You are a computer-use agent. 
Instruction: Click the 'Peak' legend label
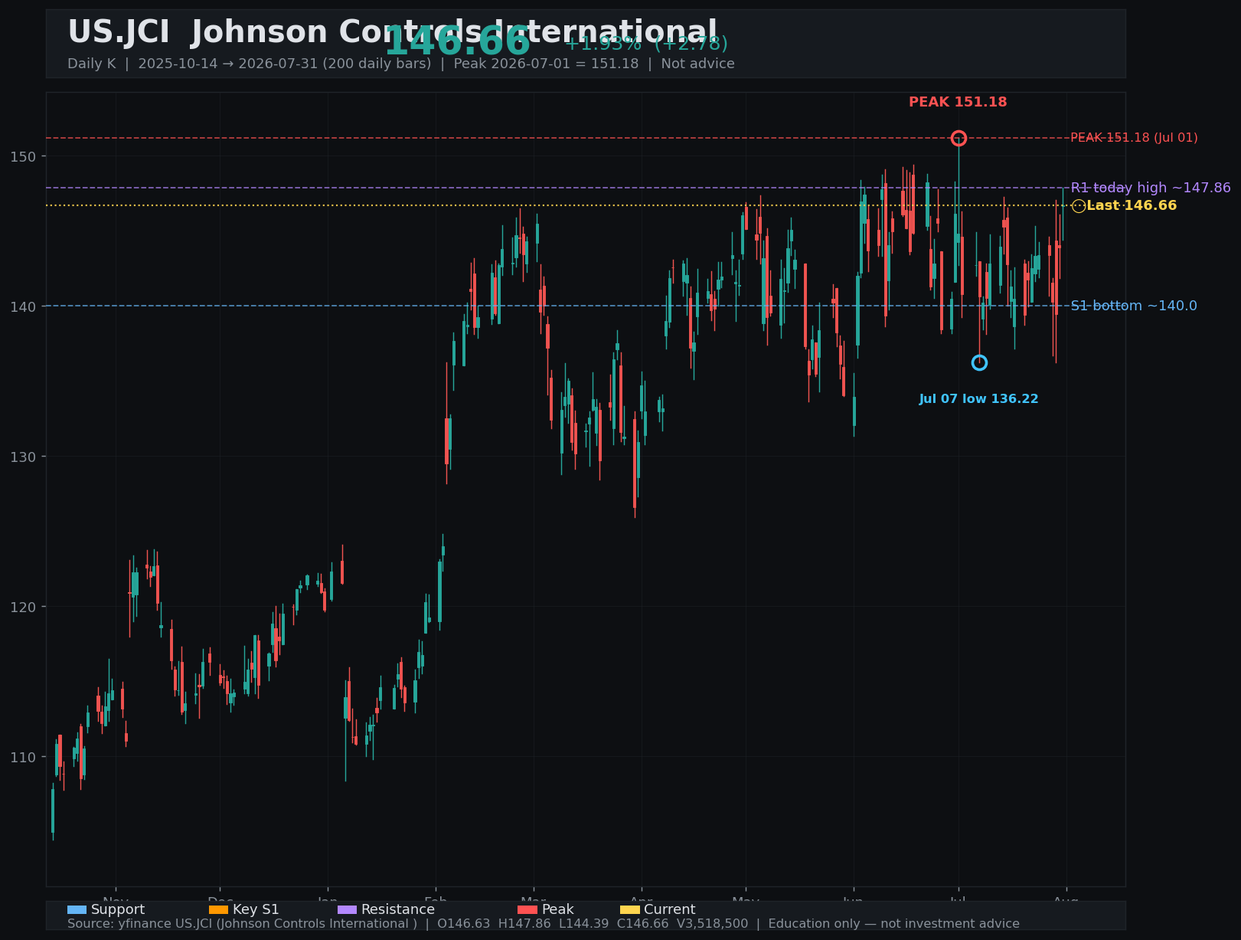pos(558,909)
